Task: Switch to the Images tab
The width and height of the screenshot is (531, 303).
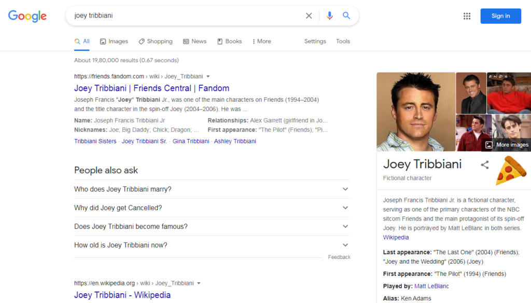Action: tap(114, 42)
